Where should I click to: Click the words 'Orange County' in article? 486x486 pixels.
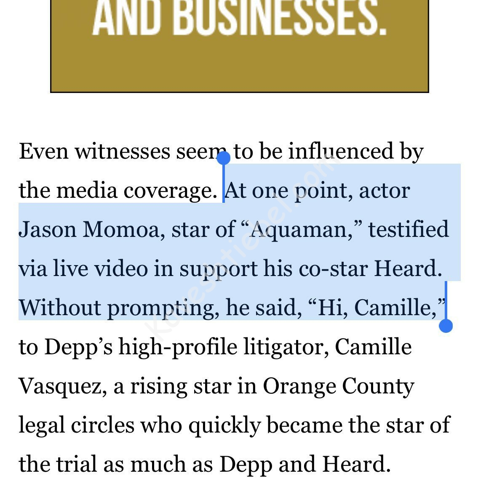(x=338, y=386)
